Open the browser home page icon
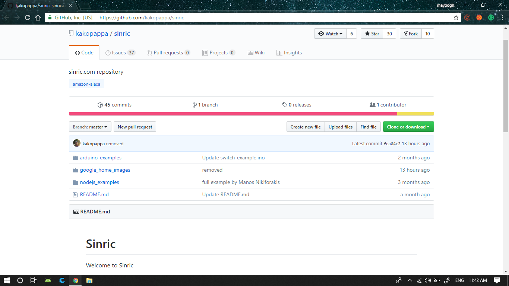509x286 pixels. tap(38, 18)
